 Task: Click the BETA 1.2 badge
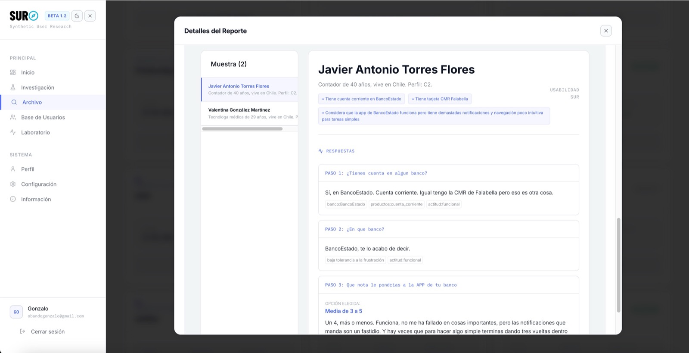point(57,16)
